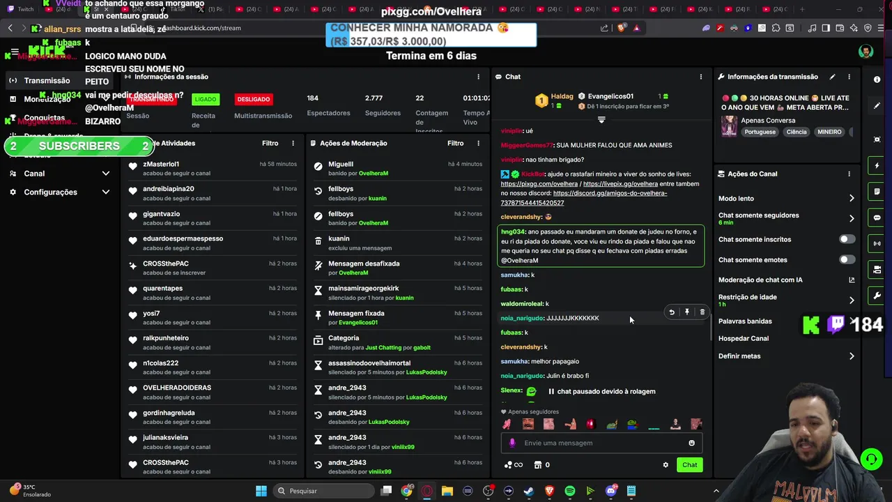Toggle Chat somente inscritos switch
This screenshot has width=892, height=502.
[847, 239]
